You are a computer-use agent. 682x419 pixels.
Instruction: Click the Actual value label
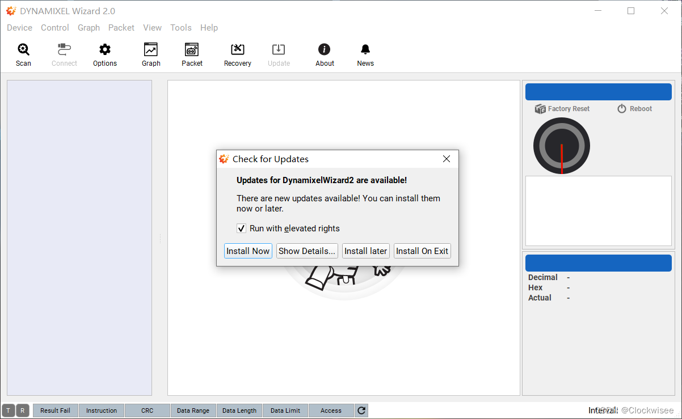[x=540, y=298]
